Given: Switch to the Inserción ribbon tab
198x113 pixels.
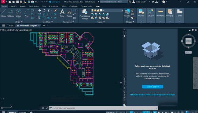Looking at the screenshot, I should point(13,6).
